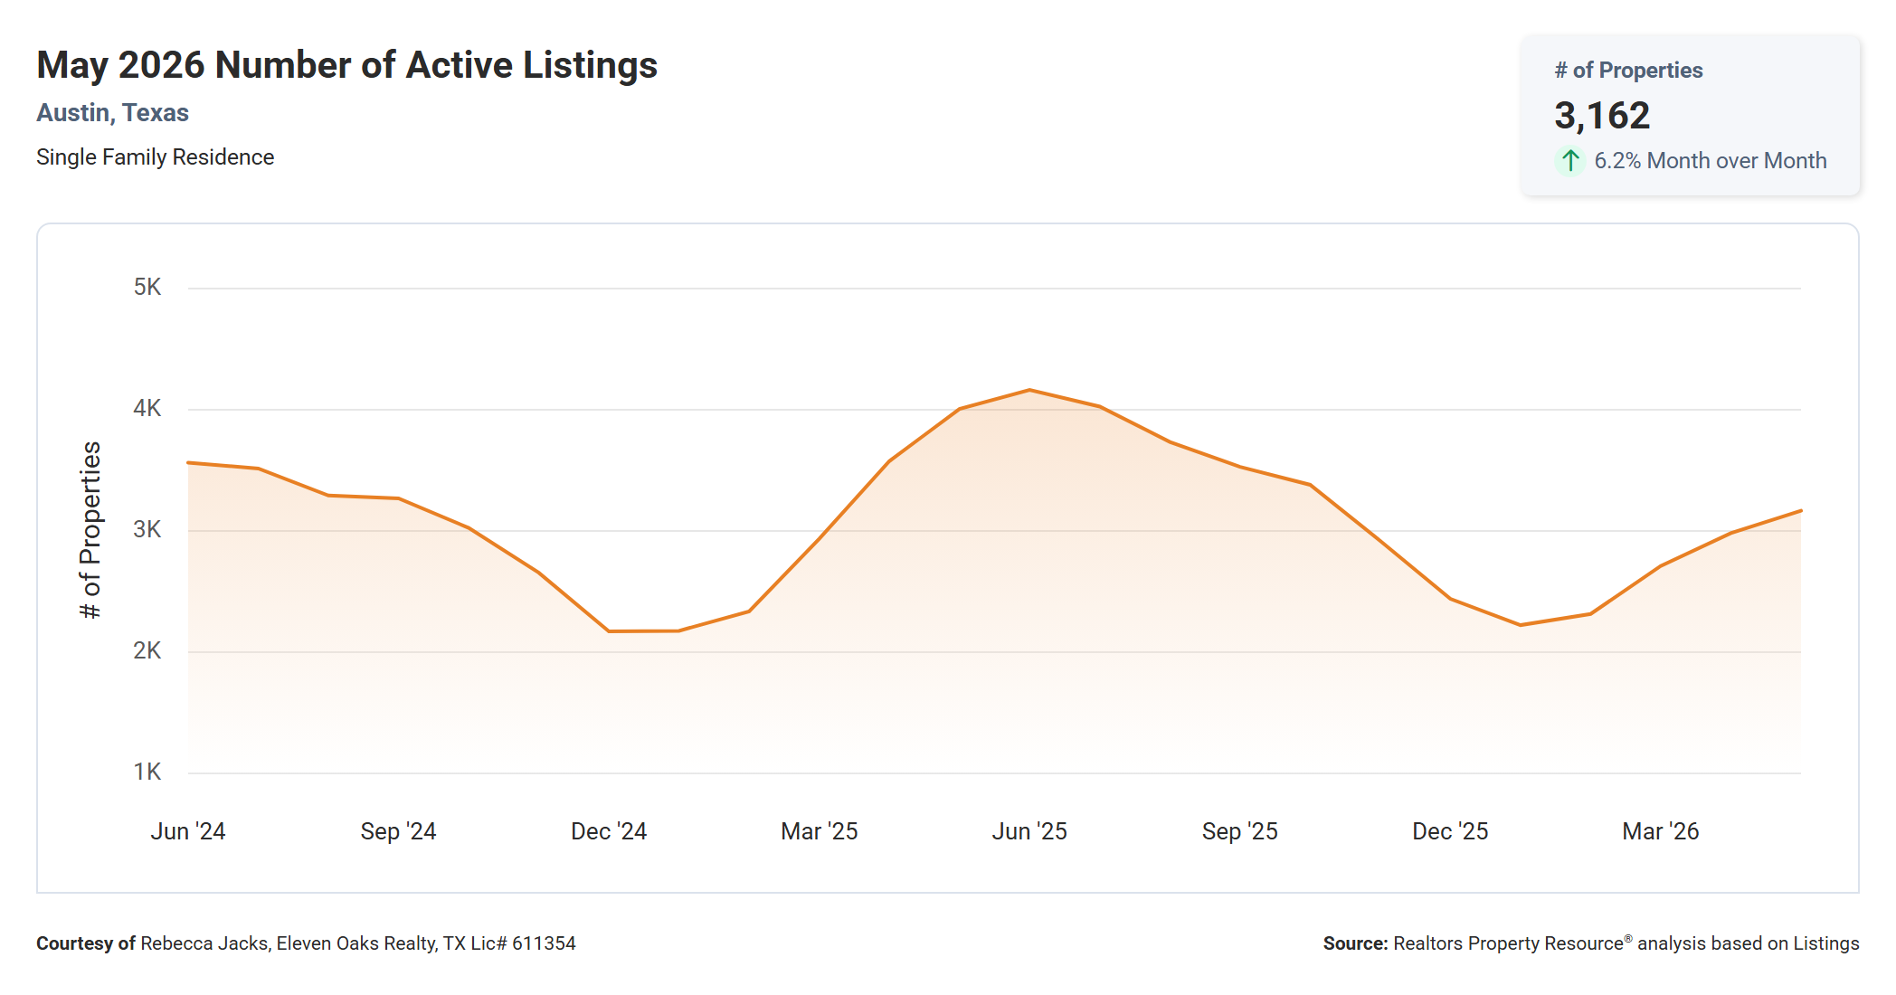Click the Sep '25 x-axis label

click(1240, 831)
